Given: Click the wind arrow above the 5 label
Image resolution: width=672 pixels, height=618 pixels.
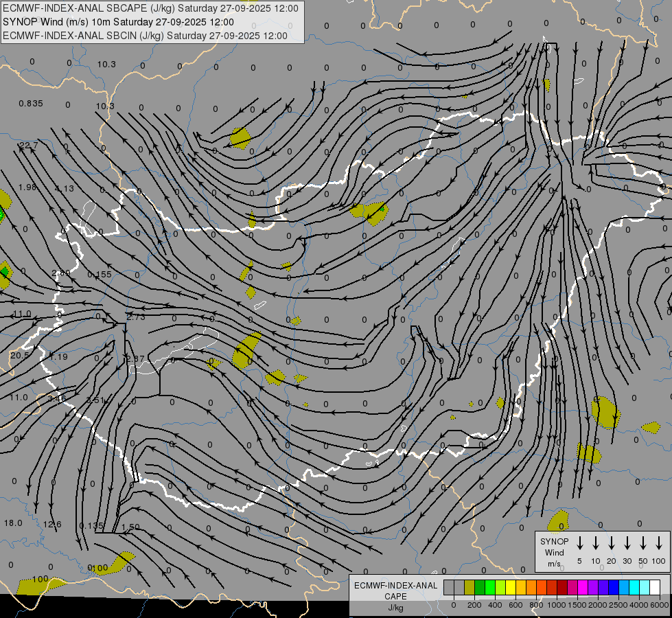Looking at the screenshot, I should point(579,542).
